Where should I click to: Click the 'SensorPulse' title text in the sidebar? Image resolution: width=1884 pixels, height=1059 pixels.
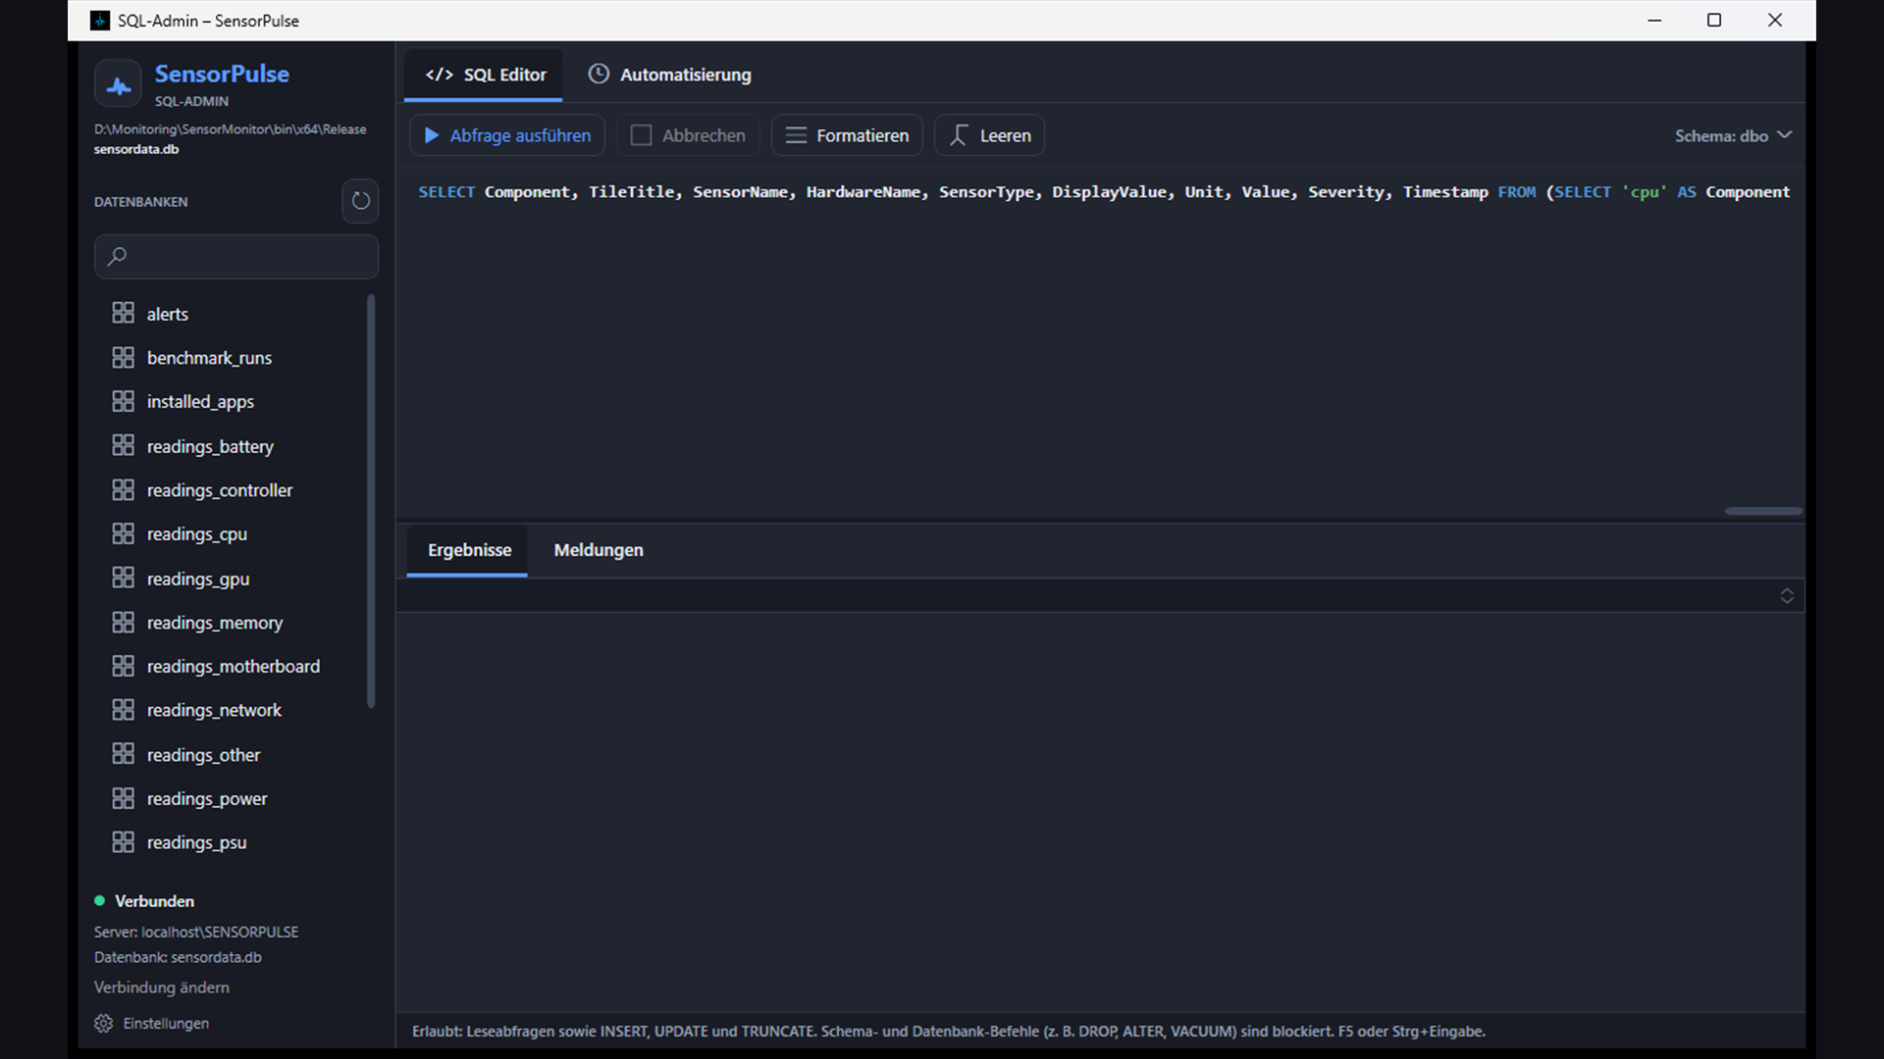[x=222, y=74]
